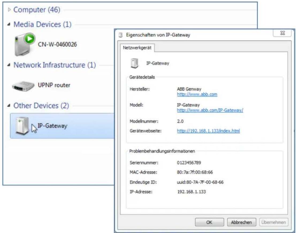Image resolution: width=296 pixels, height=233 pixels.
Task: Select the CN-W-0460026 device label
Action: click(57, 45)
